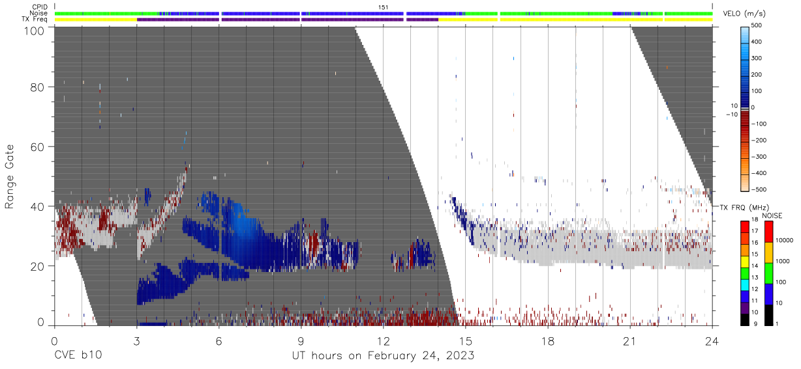This screenshot has width=801, height=369.
Task: Click the x-axis tick label 21
Action: [x=630, y=340]
